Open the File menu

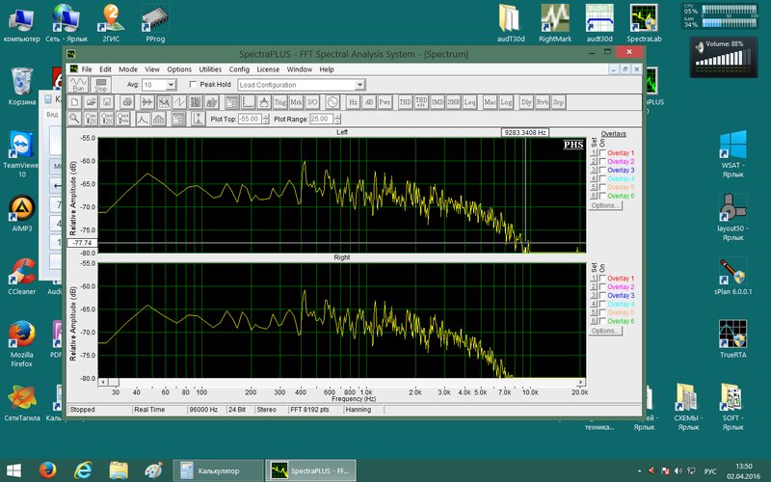(87, 69)
